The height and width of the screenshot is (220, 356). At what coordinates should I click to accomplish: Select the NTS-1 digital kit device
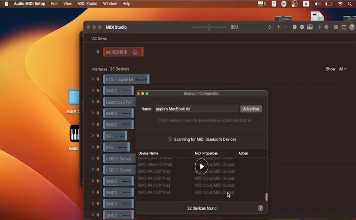pyautogui.click(x=126, y=79)
